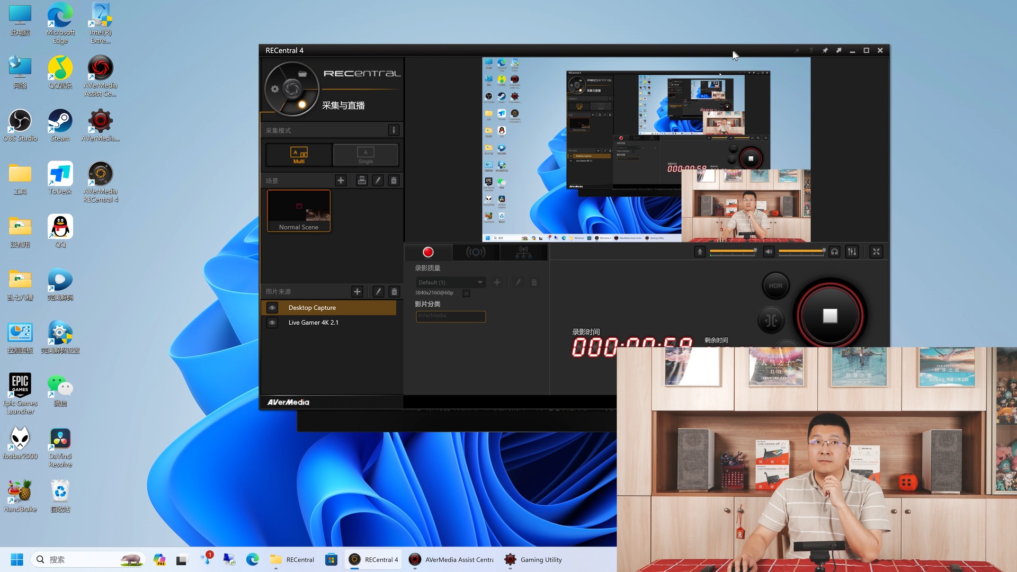Open AVerMedia Assist Central from taskbar
The width and height of the screenshot is (1017, 572).
(452, 559)
